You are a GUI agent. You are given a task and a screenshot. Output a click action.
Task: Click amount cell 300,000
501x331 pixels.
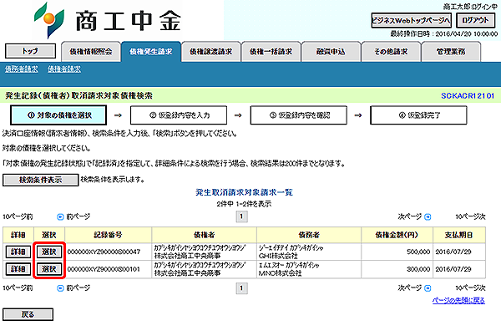pyautogui.click(x=397, y=269)
